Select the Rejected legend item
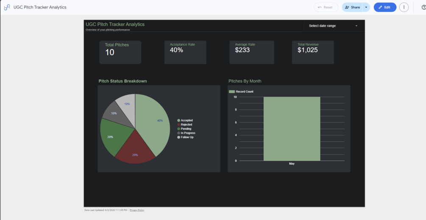Viewport: 426px width, 220px height. 185,124
